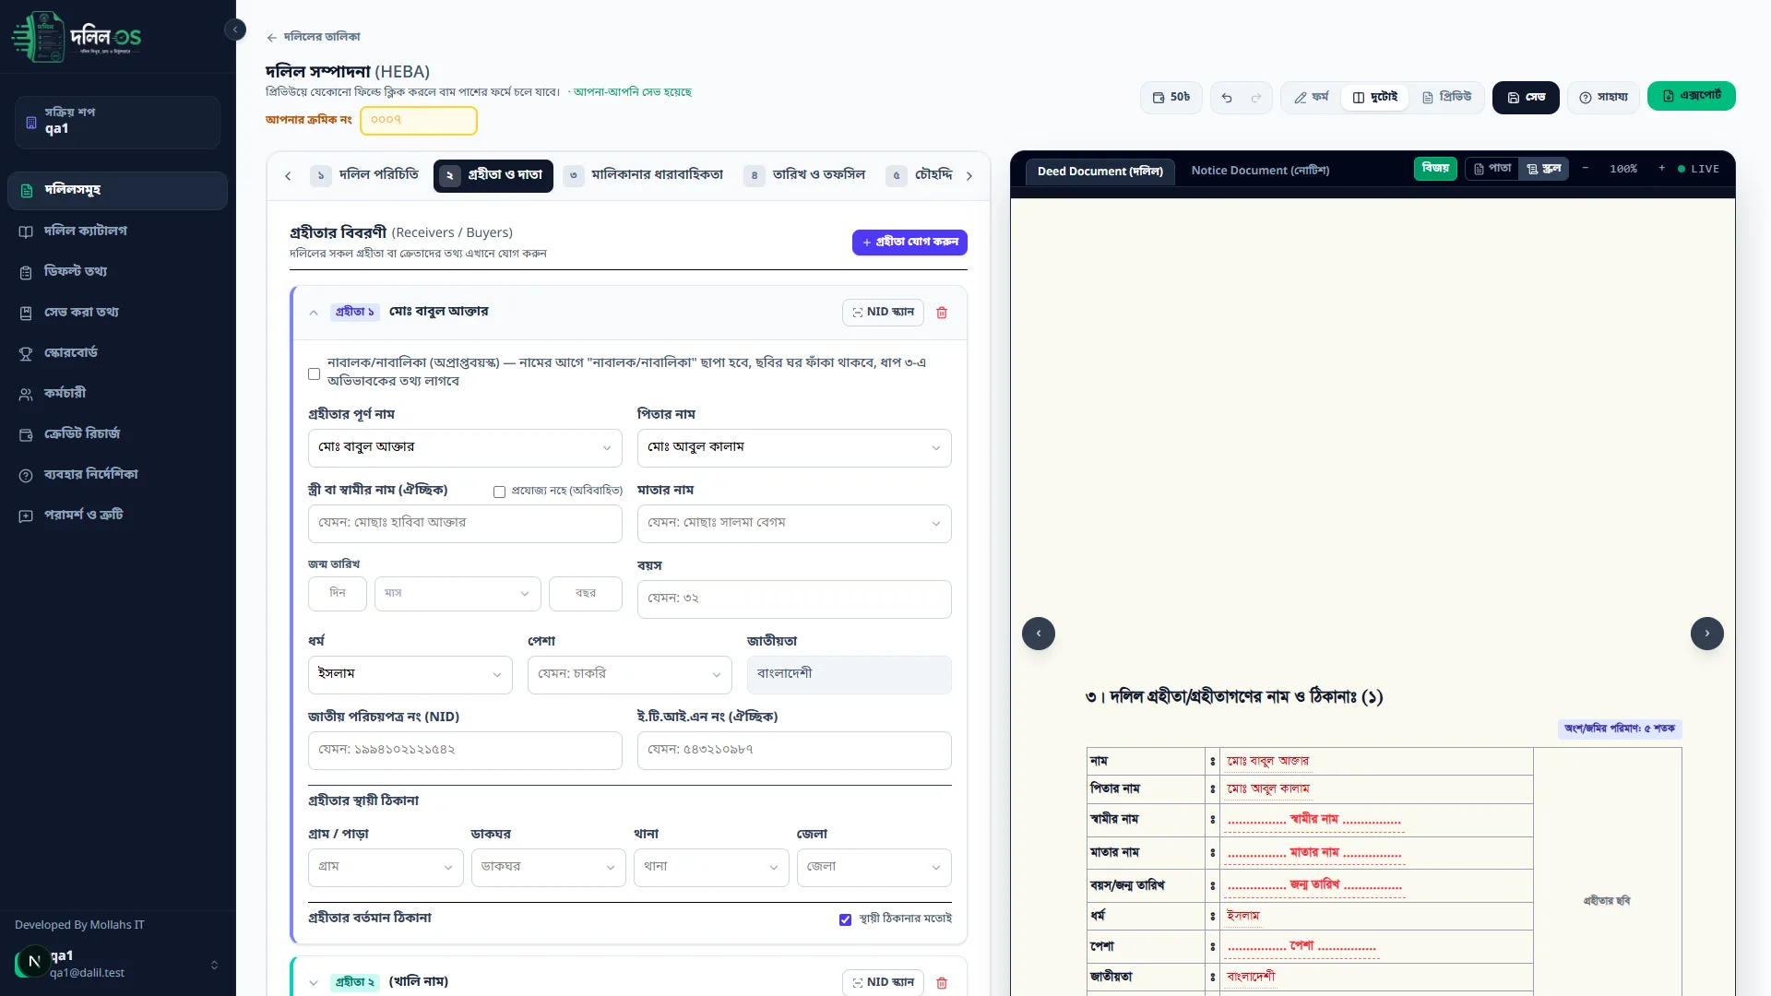
Task: Switch to Notice Document (নোটিশ) tab
Action: pyautogui.click(x=1260, y=171)
